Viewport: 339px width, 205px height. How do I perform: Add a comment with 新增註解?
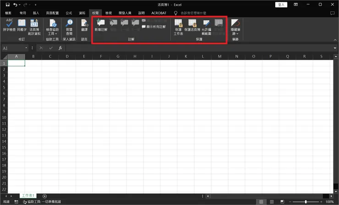[101, 25]
